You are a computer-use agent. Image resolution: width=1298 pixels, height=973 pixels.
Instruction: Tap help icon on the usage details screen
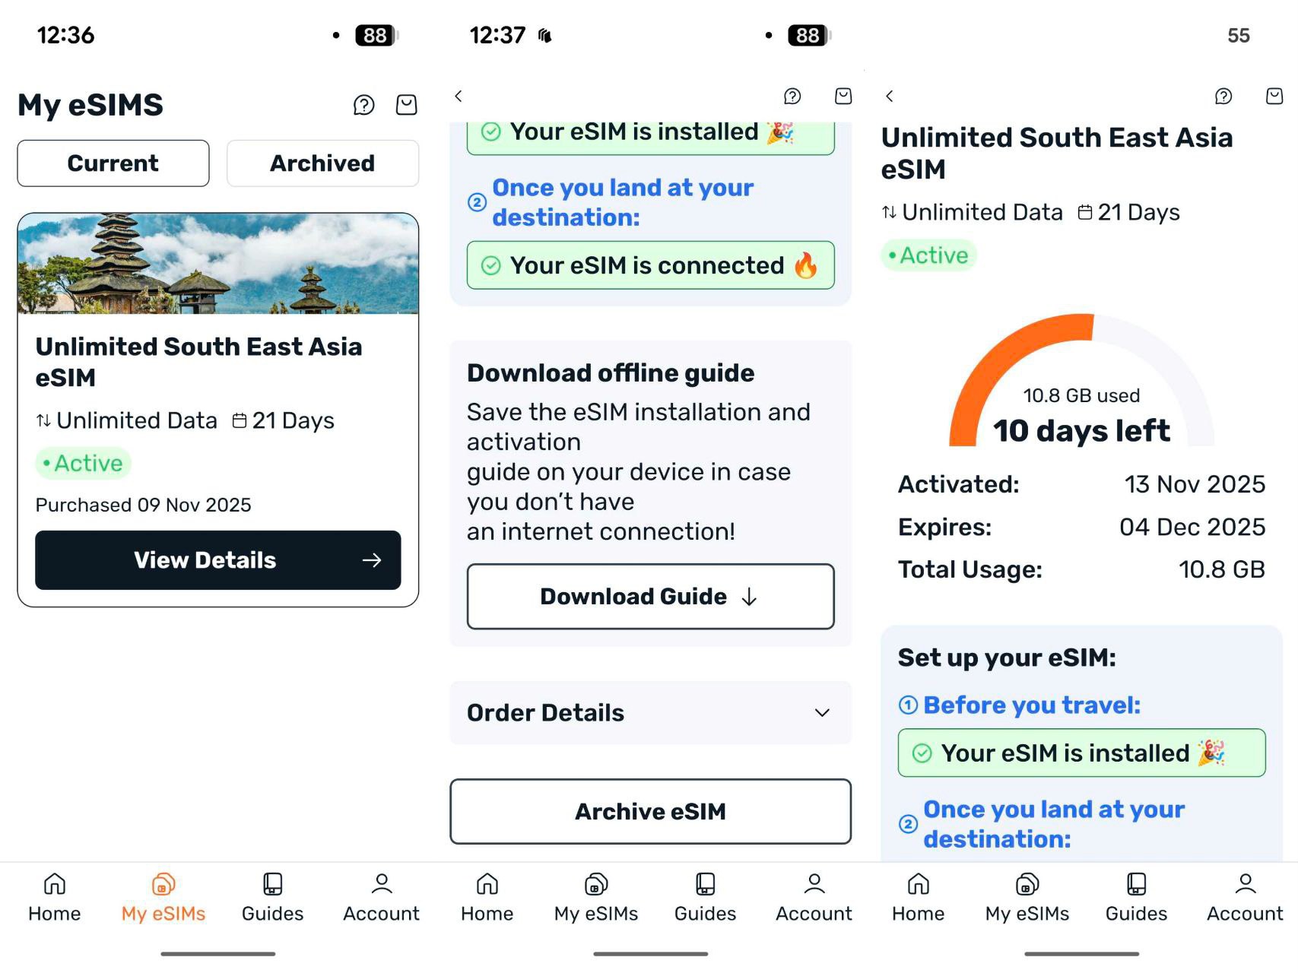point(1223,96)
